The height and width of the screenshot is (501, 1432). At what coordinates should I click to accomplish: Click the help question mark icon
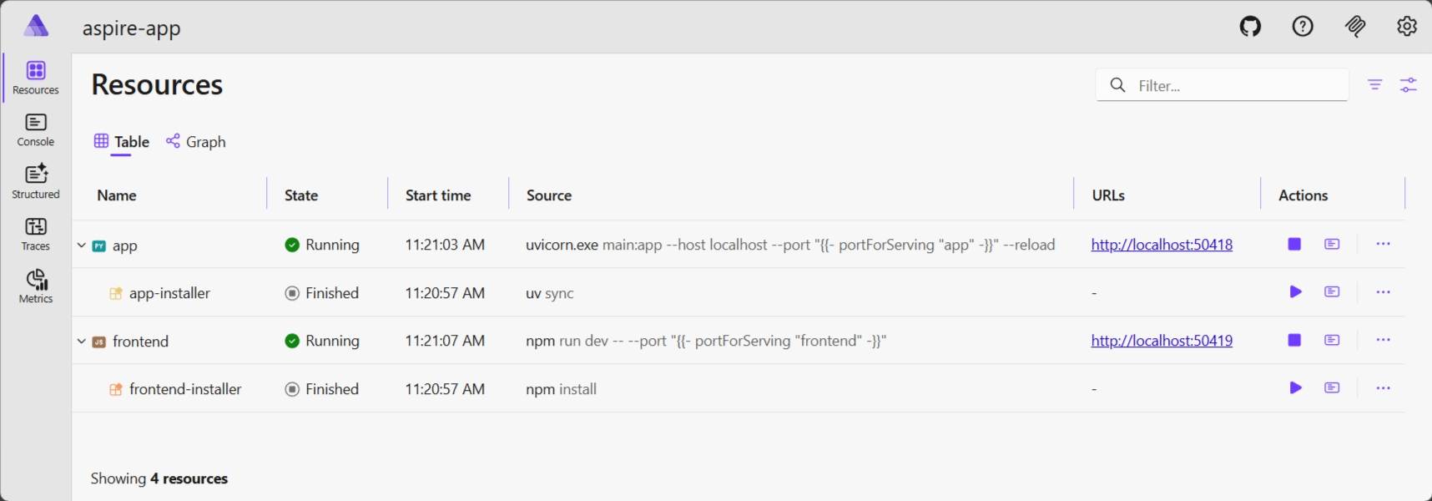coord(1303,27)
